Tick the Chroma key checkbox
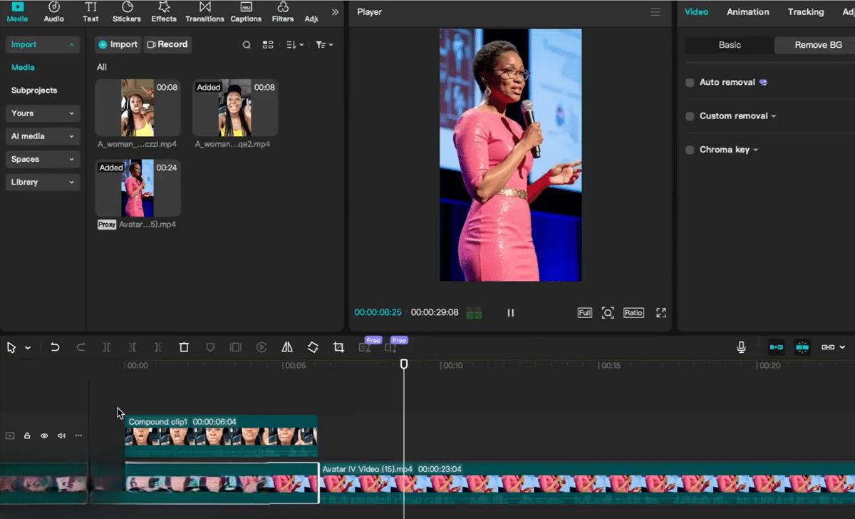 point(690,150)
